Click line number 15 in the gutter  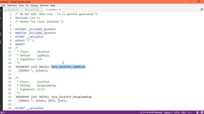(x=10, y=67)
